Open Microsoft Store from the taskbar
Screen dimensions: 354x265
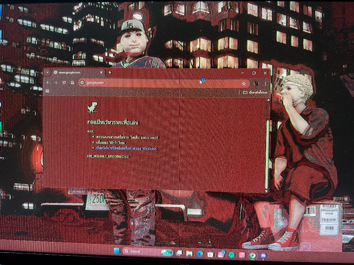[x=210, y=254]
